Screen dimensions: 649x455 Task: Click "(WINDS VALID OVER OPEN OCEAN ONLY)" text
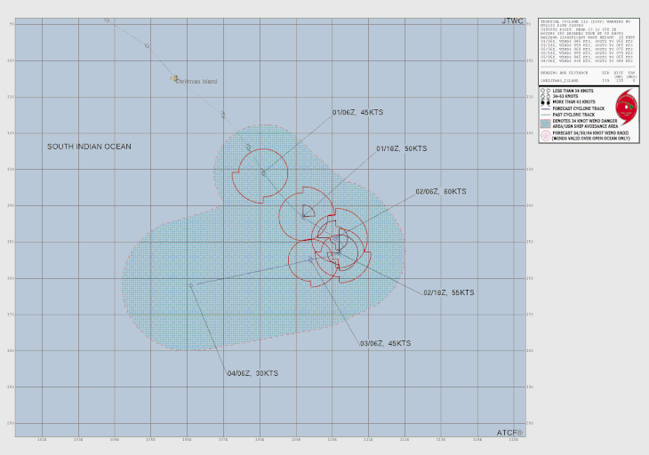[590, 139]
